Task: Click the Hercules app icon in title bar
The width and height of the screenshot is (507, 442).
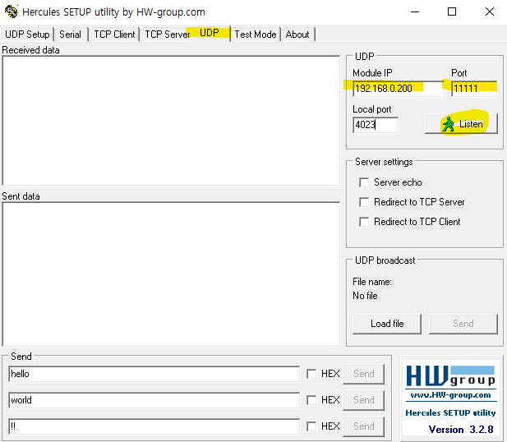Action: (11, 12)
